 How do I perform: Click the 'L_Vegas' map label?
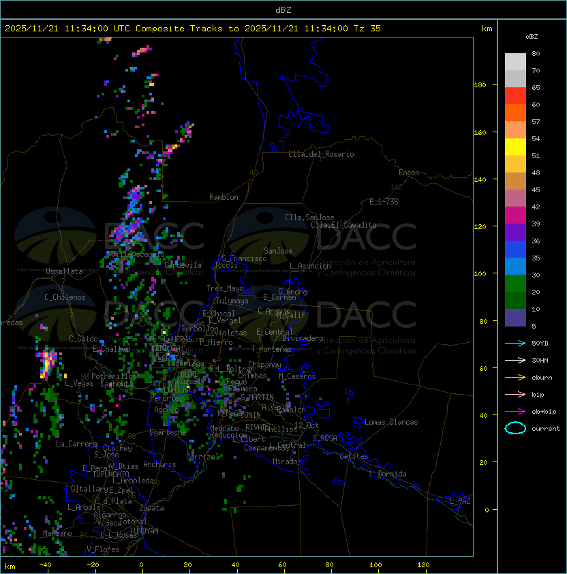[x=79, y=383]
